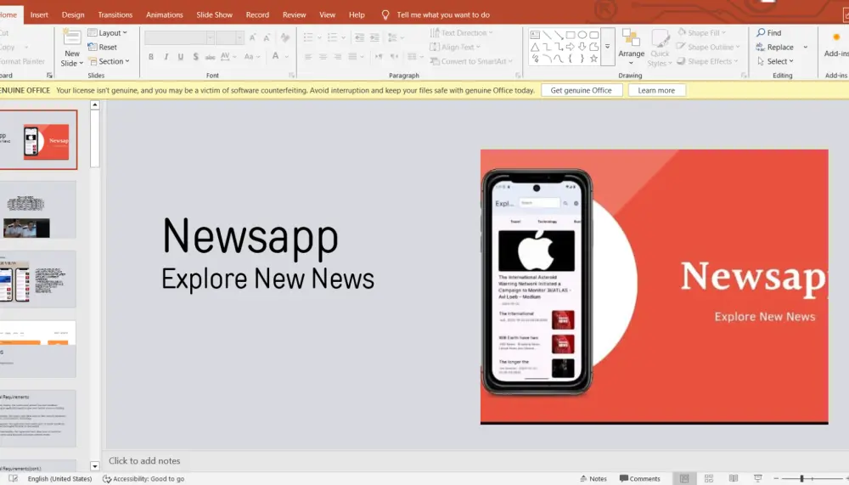Image resolution: width=849 pixels, height=485 pixels.
Task: Select the scribble freeform shape
Action: pos(535,59)
